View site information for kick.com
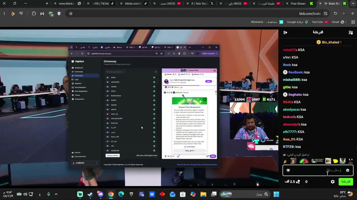 point(325,13)
